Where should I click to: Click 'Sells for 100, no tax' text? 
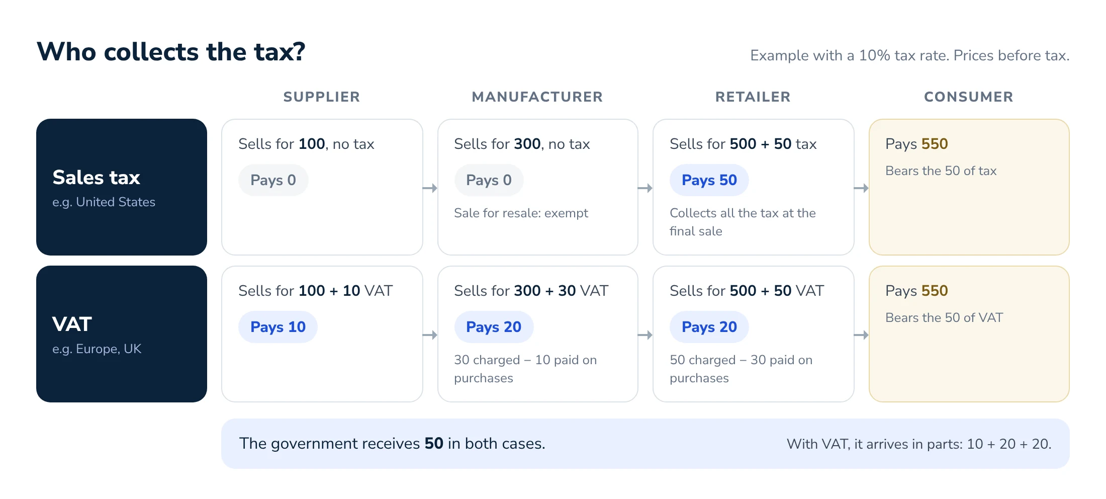[x=306, y=144]
